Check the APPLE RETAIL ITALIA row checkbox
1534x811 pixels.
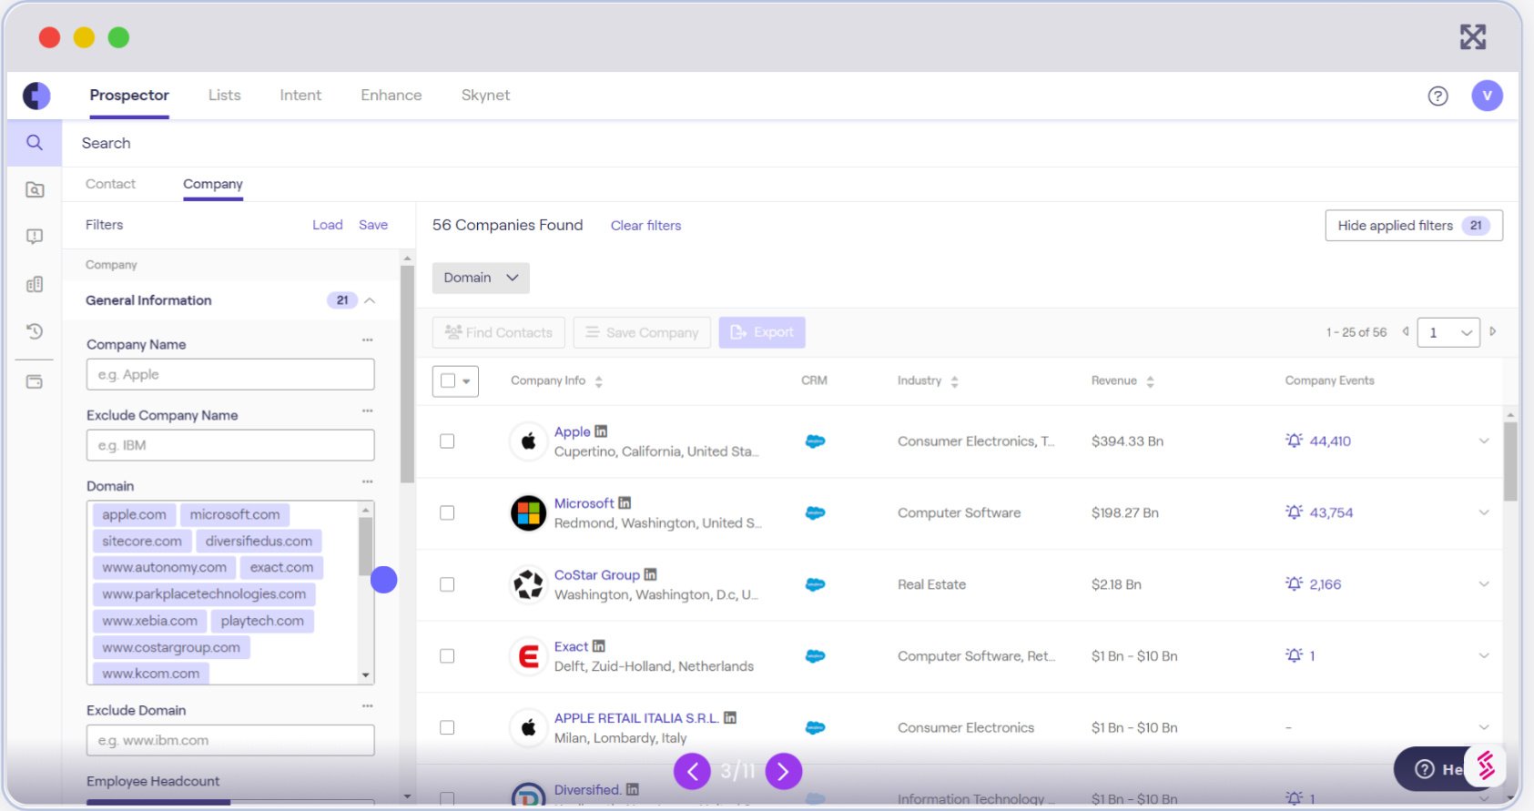click(447, 727)
